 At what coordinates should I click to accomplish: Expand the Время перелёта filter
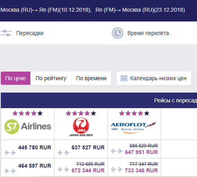pyautogui.click(x=148, y=33)
